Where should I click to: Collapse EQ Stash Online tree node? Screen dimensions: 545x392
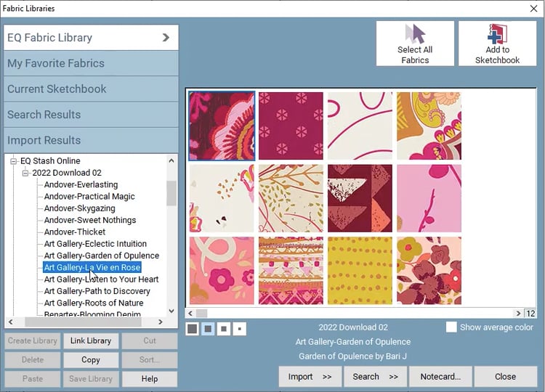13,161
